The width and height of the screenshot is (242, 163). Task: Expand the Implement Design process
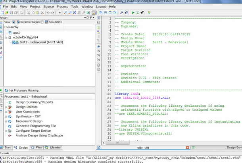(x=6, y=121)
